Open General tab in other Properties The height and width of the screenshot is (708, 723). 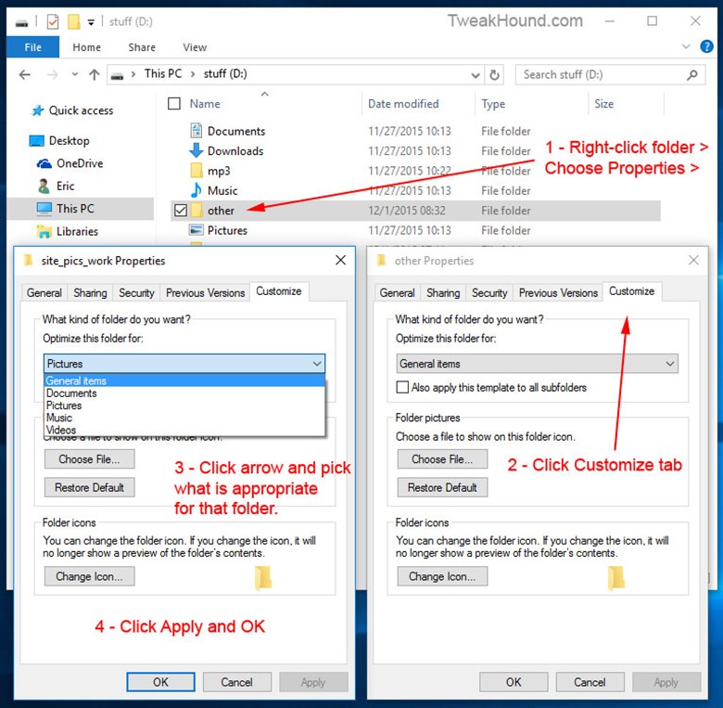pos(397,292)
